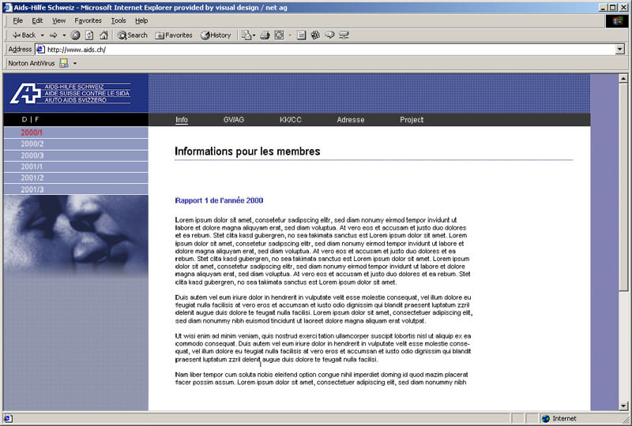632x426 pixels.
Task: Click the speech bubble Messenger icon
Action: (329, 35)
